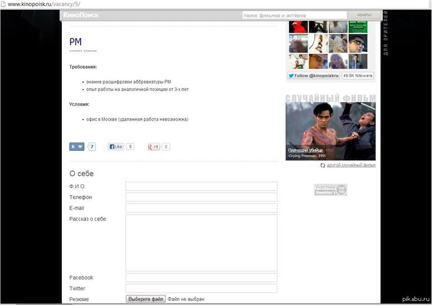Click the film search field
This screenshot has width=433, height=306.
point(294,15)
